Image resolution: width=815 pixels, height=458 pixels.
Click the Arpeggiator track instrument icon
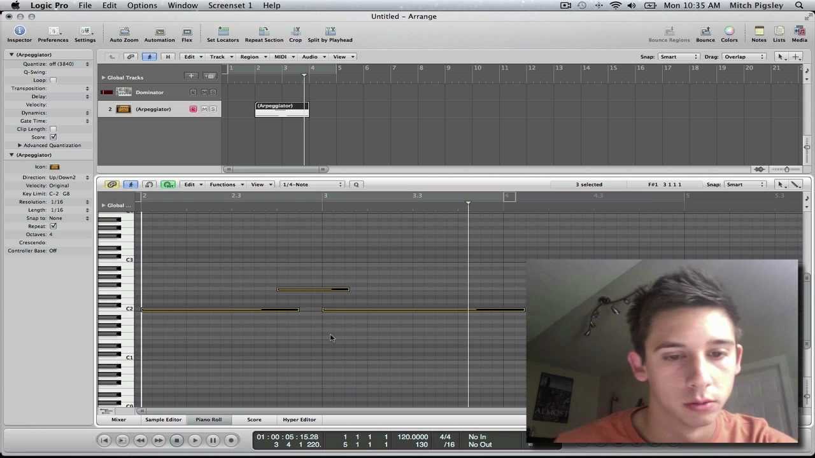pos(124,109)
